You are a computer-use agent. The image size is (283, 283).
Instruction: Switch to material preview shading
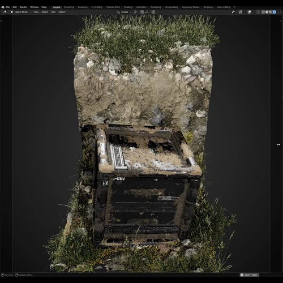point(271,12)
